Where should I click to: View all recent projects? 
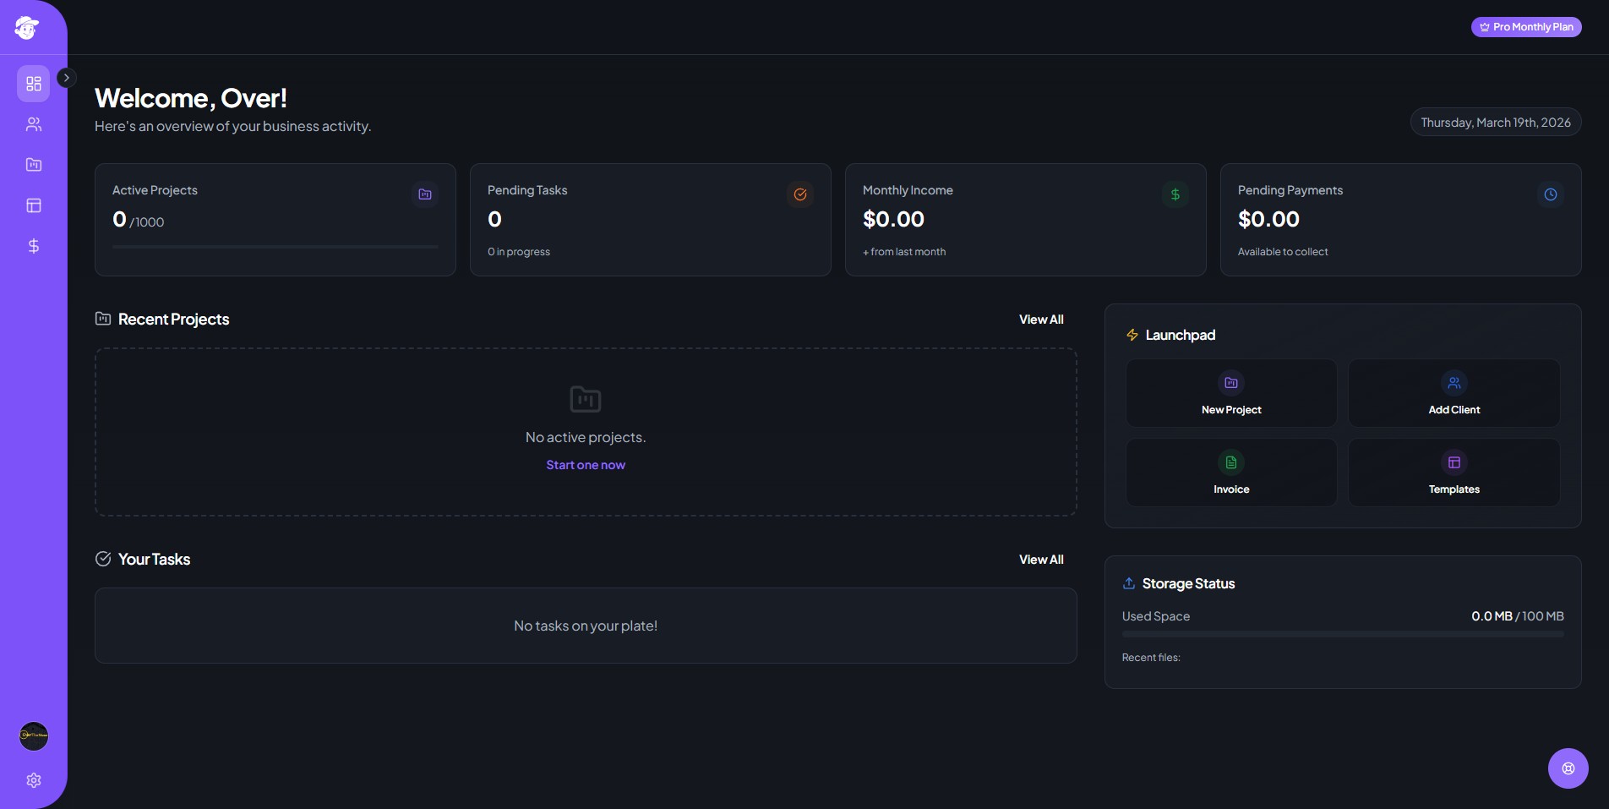(1041, 320)
